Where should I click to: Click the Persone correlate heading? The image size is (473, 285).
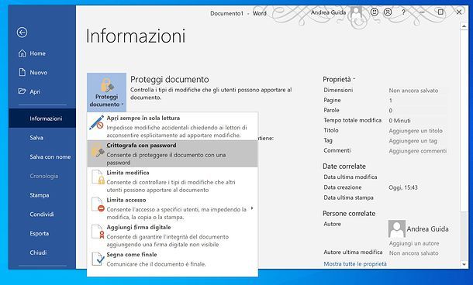(349, 214)
